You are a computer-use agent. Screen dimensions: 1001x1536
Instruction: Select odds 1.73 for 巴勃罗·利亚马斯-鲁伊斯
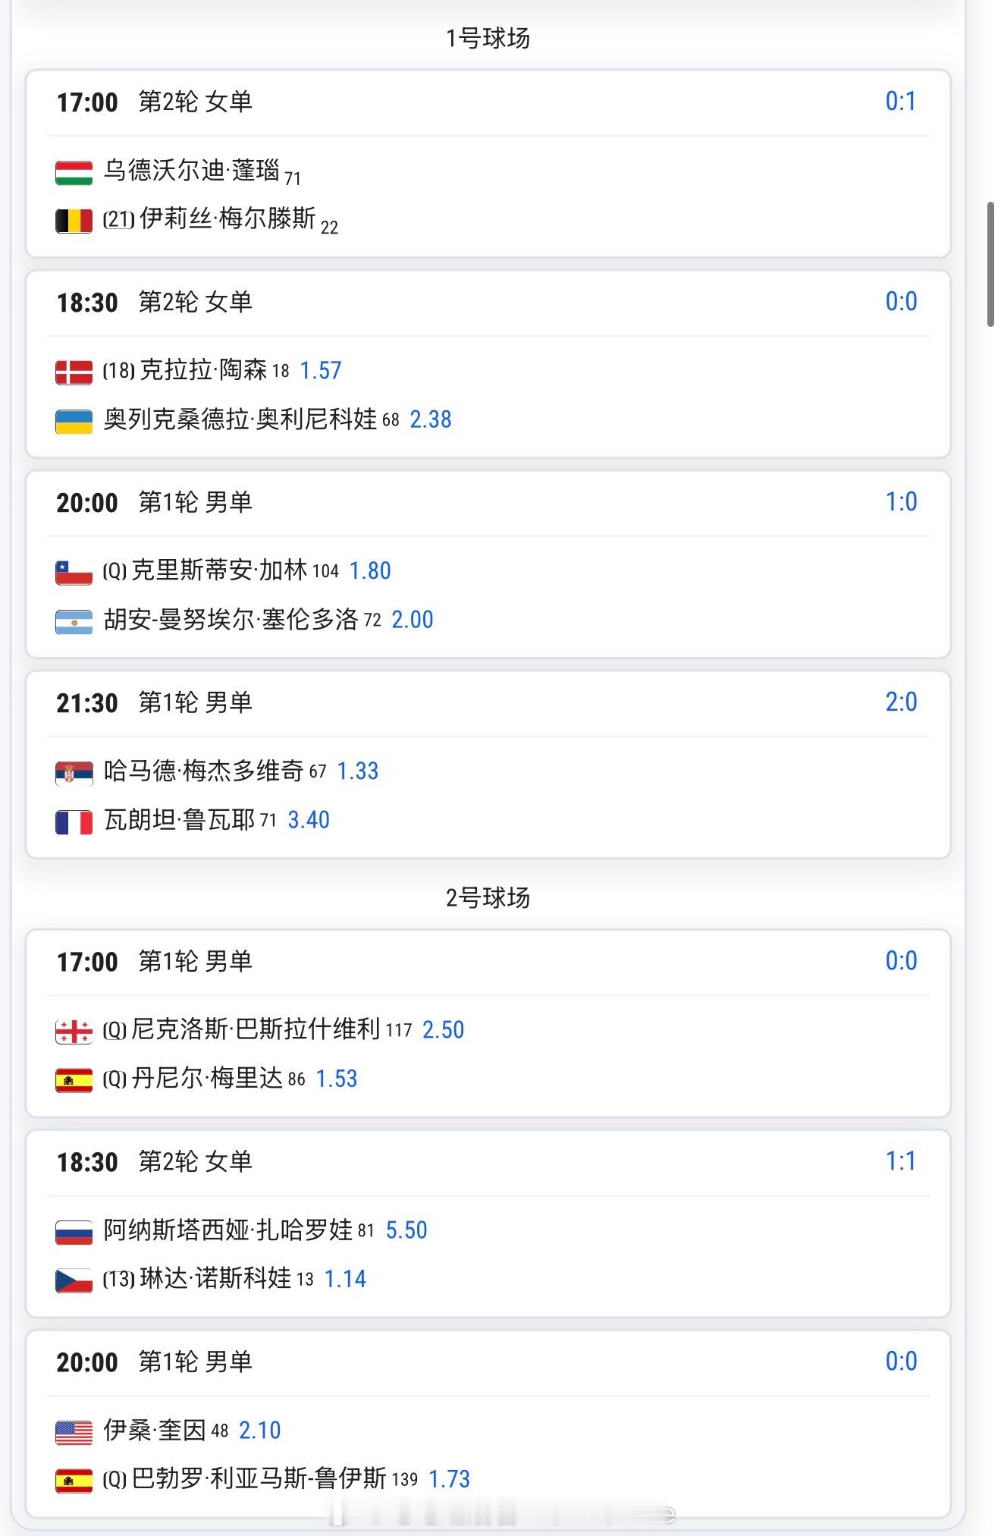(450, 1479)
